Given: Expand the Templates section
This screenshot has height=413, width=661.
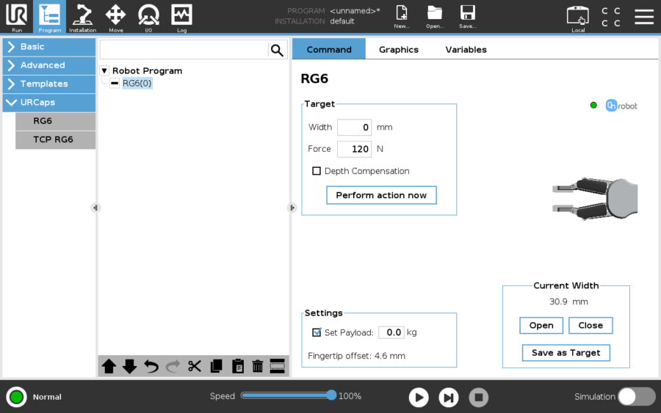Looking at the screenshot, I should click(49, 84).
